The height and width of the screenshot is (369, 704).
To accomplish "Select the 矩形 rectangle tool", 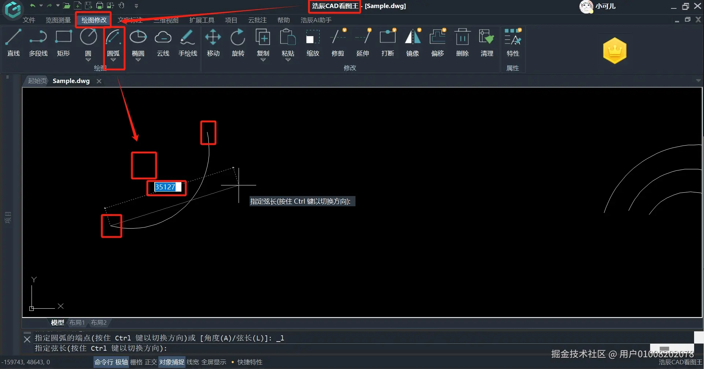I will (63, 43).
